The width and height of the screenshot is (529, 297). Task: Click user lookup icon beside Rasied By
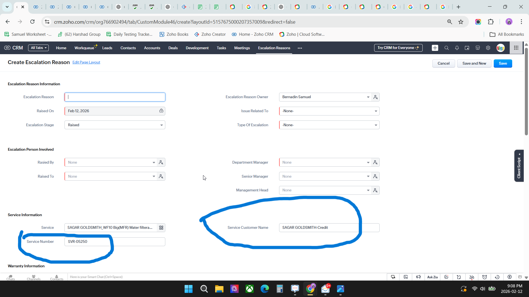click(x=161, y=163)
